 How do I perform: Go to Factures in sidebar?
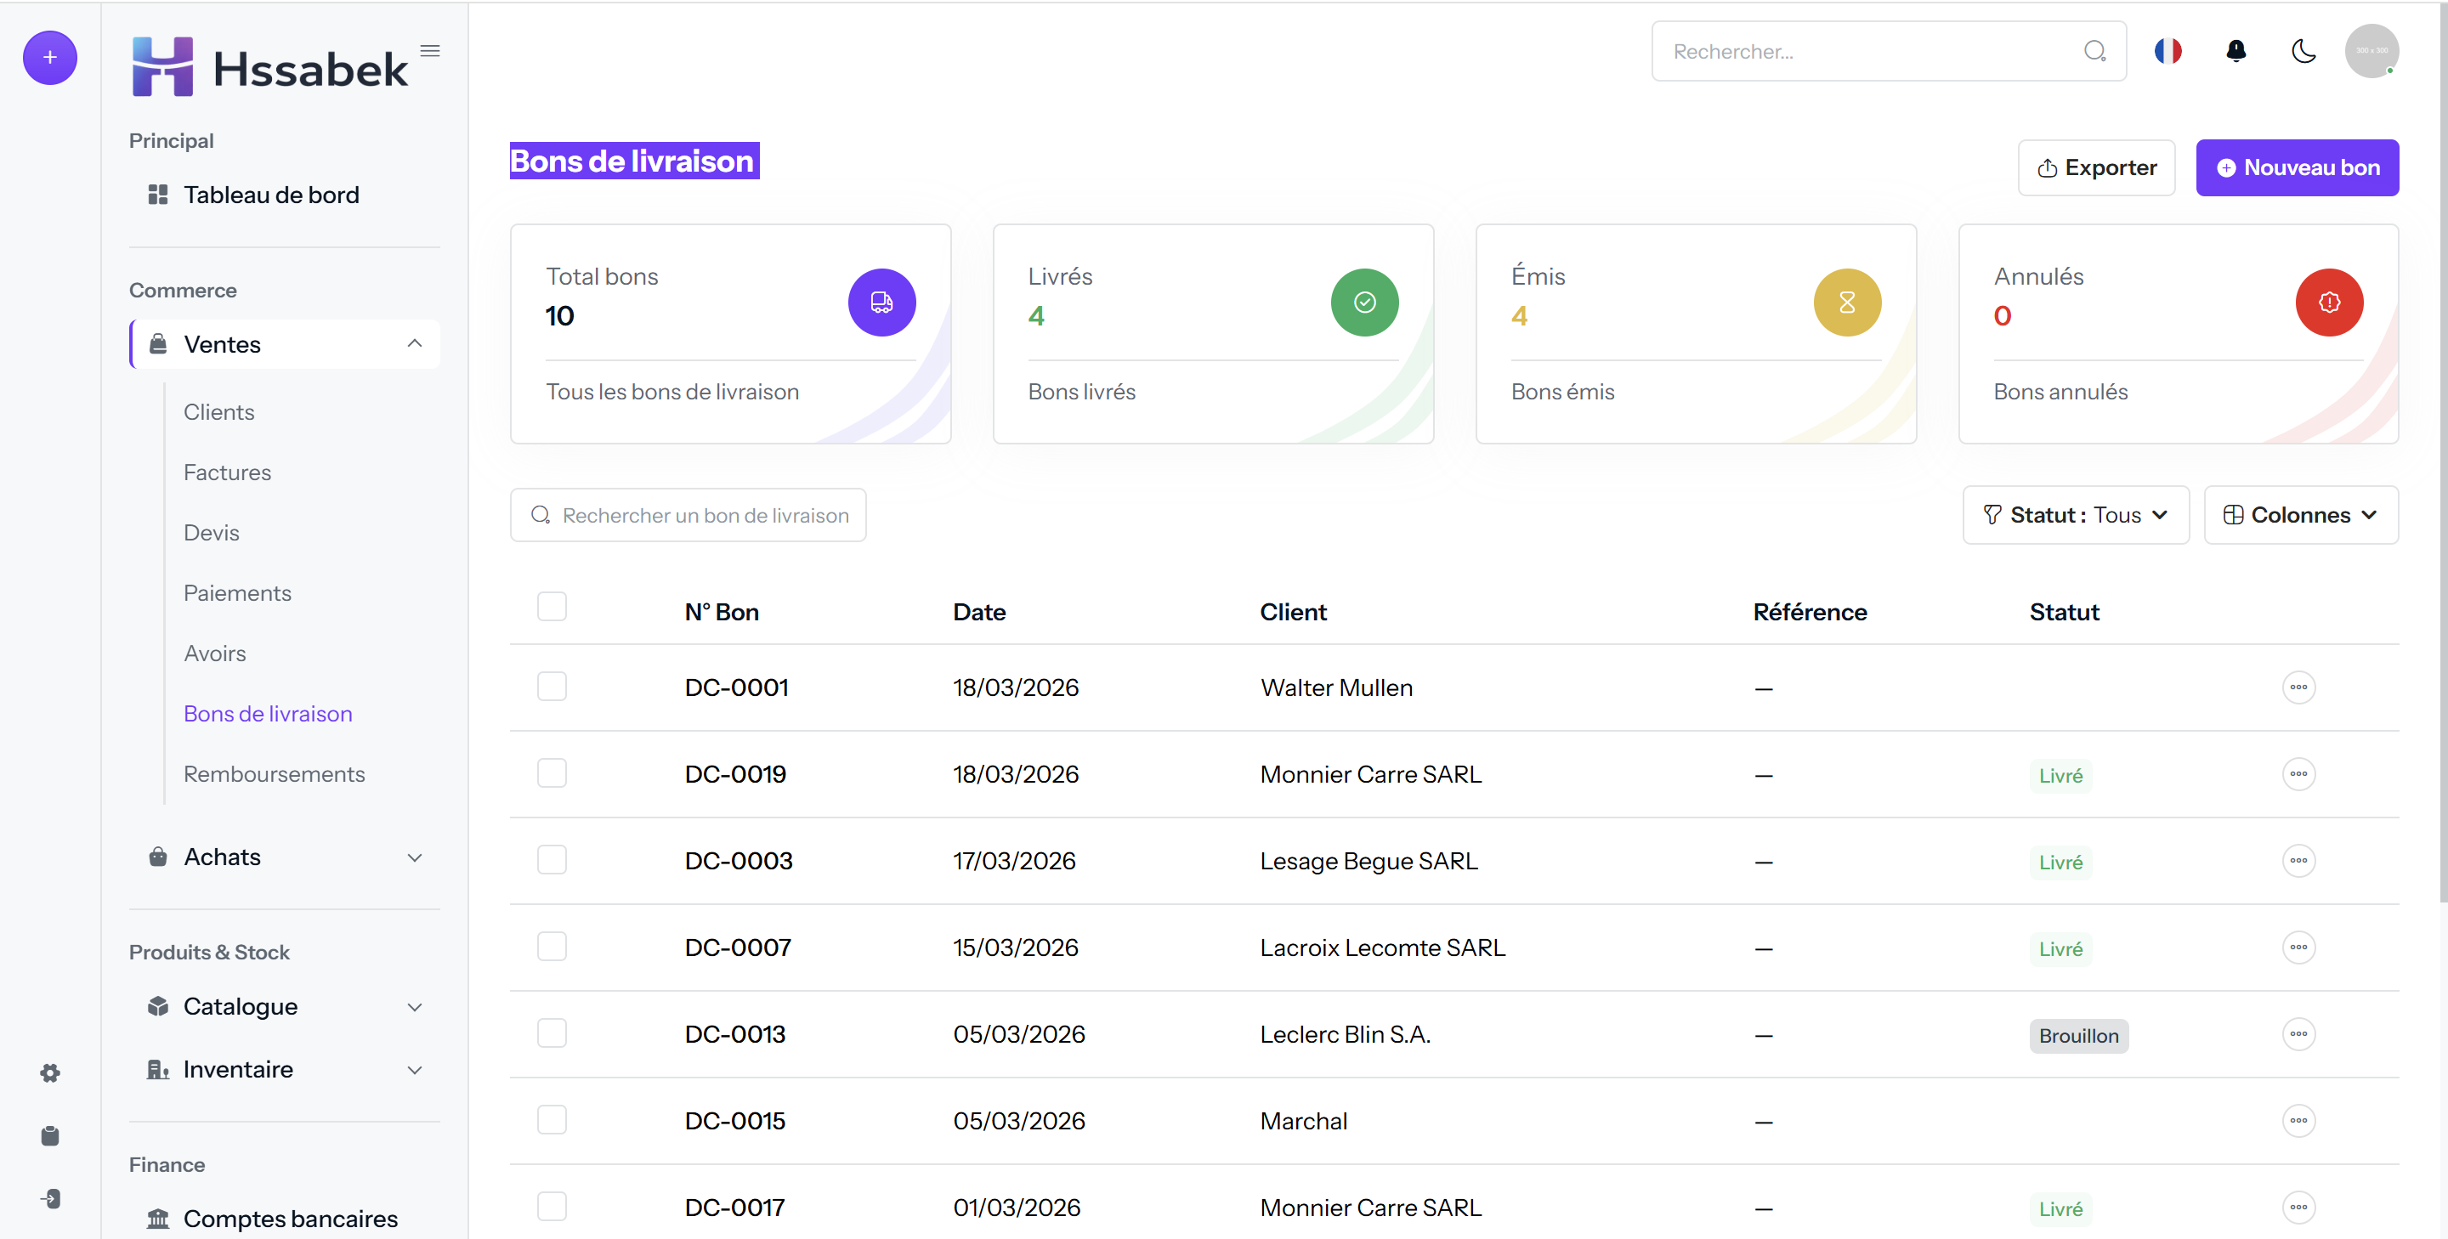[227, 472]
